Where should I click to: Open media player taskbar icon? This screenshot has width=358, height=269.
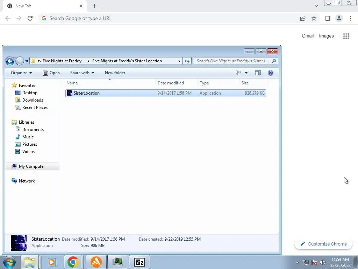pyautogui.click(x=52, y=262)
